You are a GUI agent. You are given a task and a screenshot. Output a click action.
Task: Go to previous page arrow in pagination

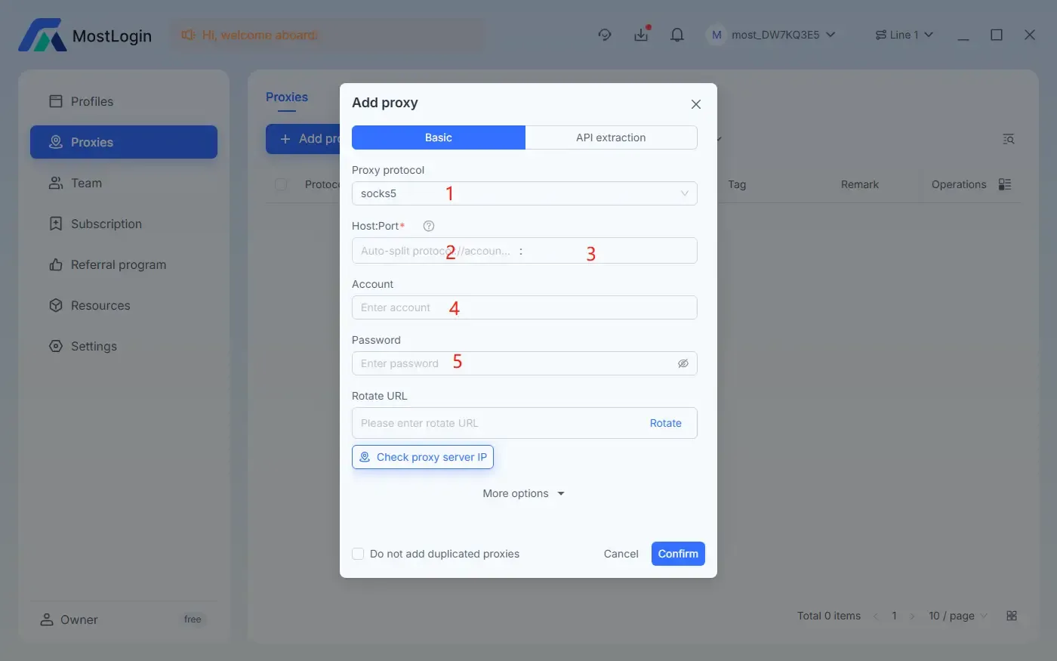pyautogui.click(x=876, y=616)
